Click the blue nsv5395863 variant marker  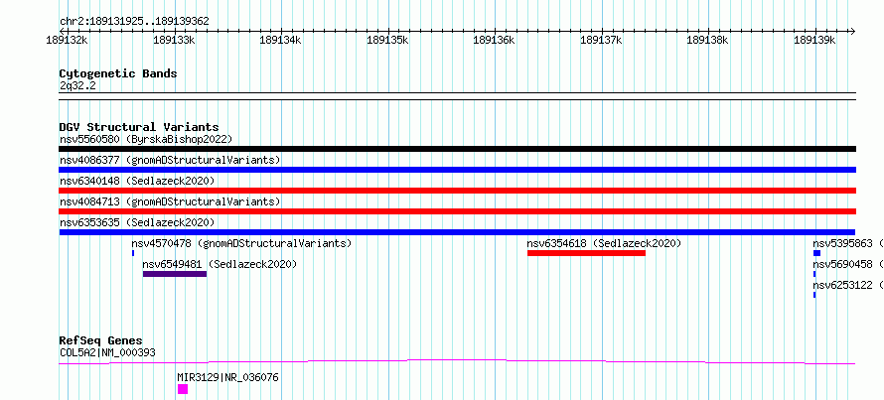816,253
